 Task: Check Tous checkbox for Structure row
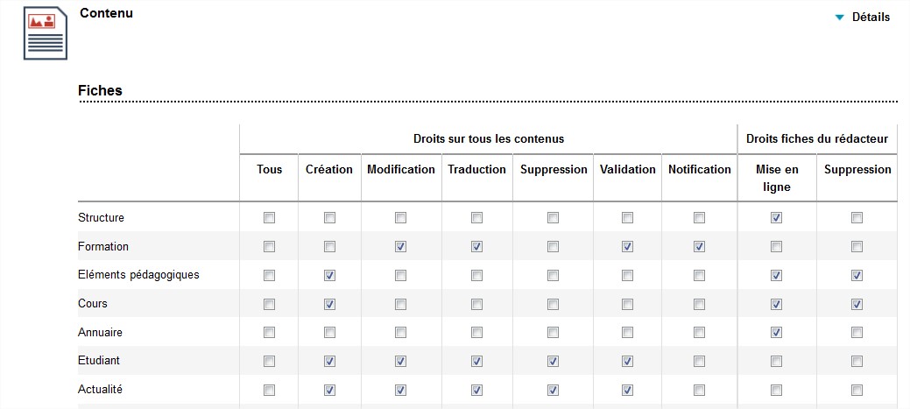(269, 217)
